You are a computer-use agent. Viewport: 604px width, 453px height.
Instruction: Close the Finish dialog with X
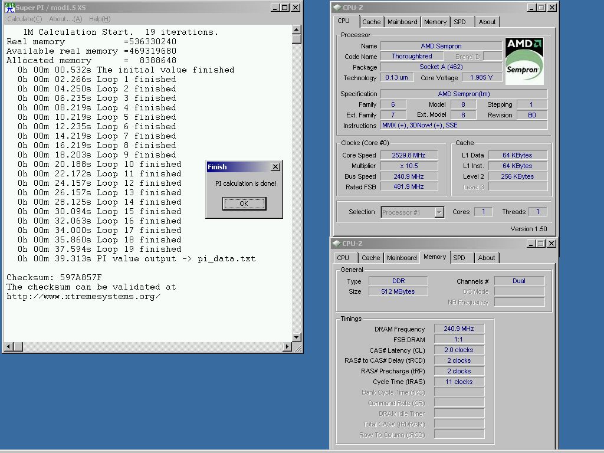[x=275, y=167]
